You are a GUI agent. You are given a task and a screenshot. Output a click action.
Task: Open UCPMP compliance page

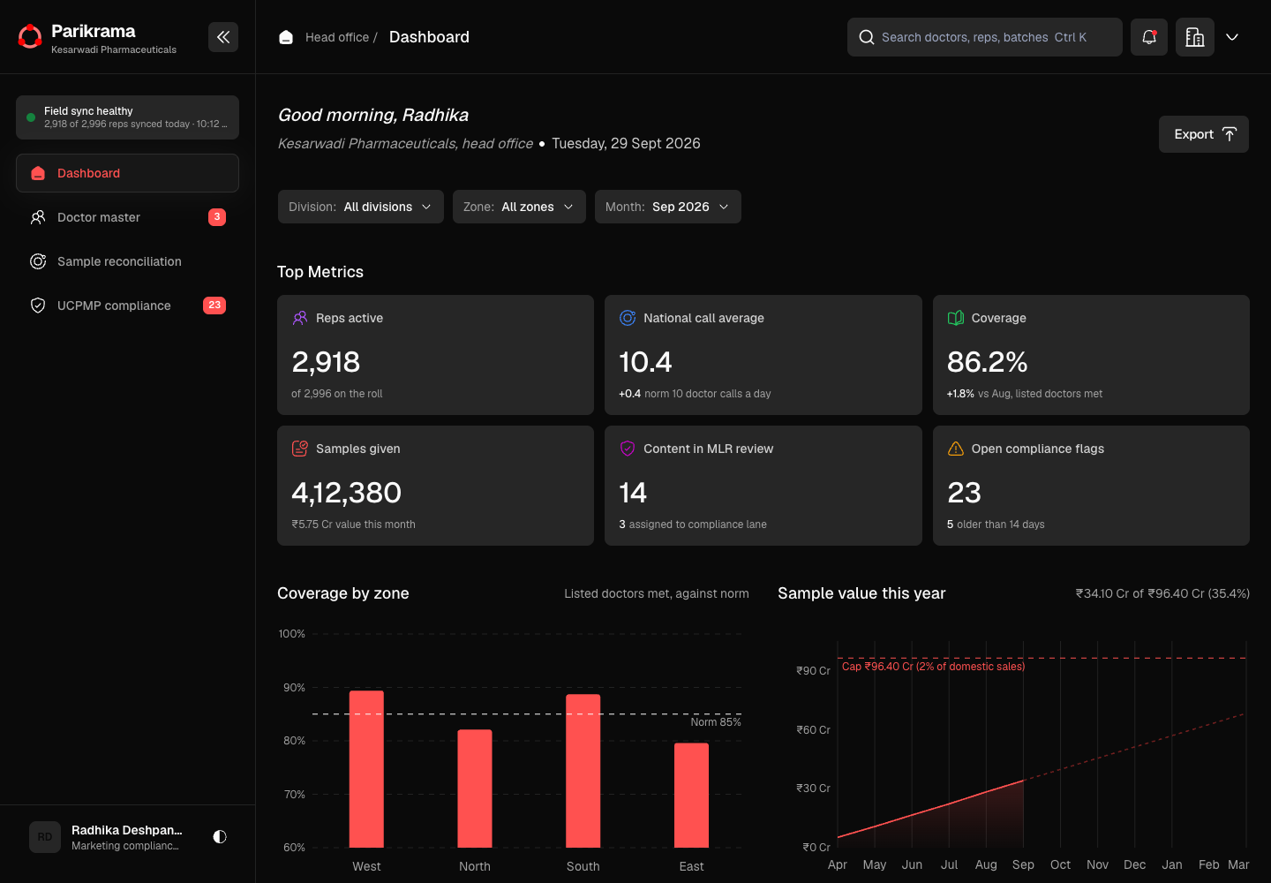pyautogui.click(x=127, y=306)
